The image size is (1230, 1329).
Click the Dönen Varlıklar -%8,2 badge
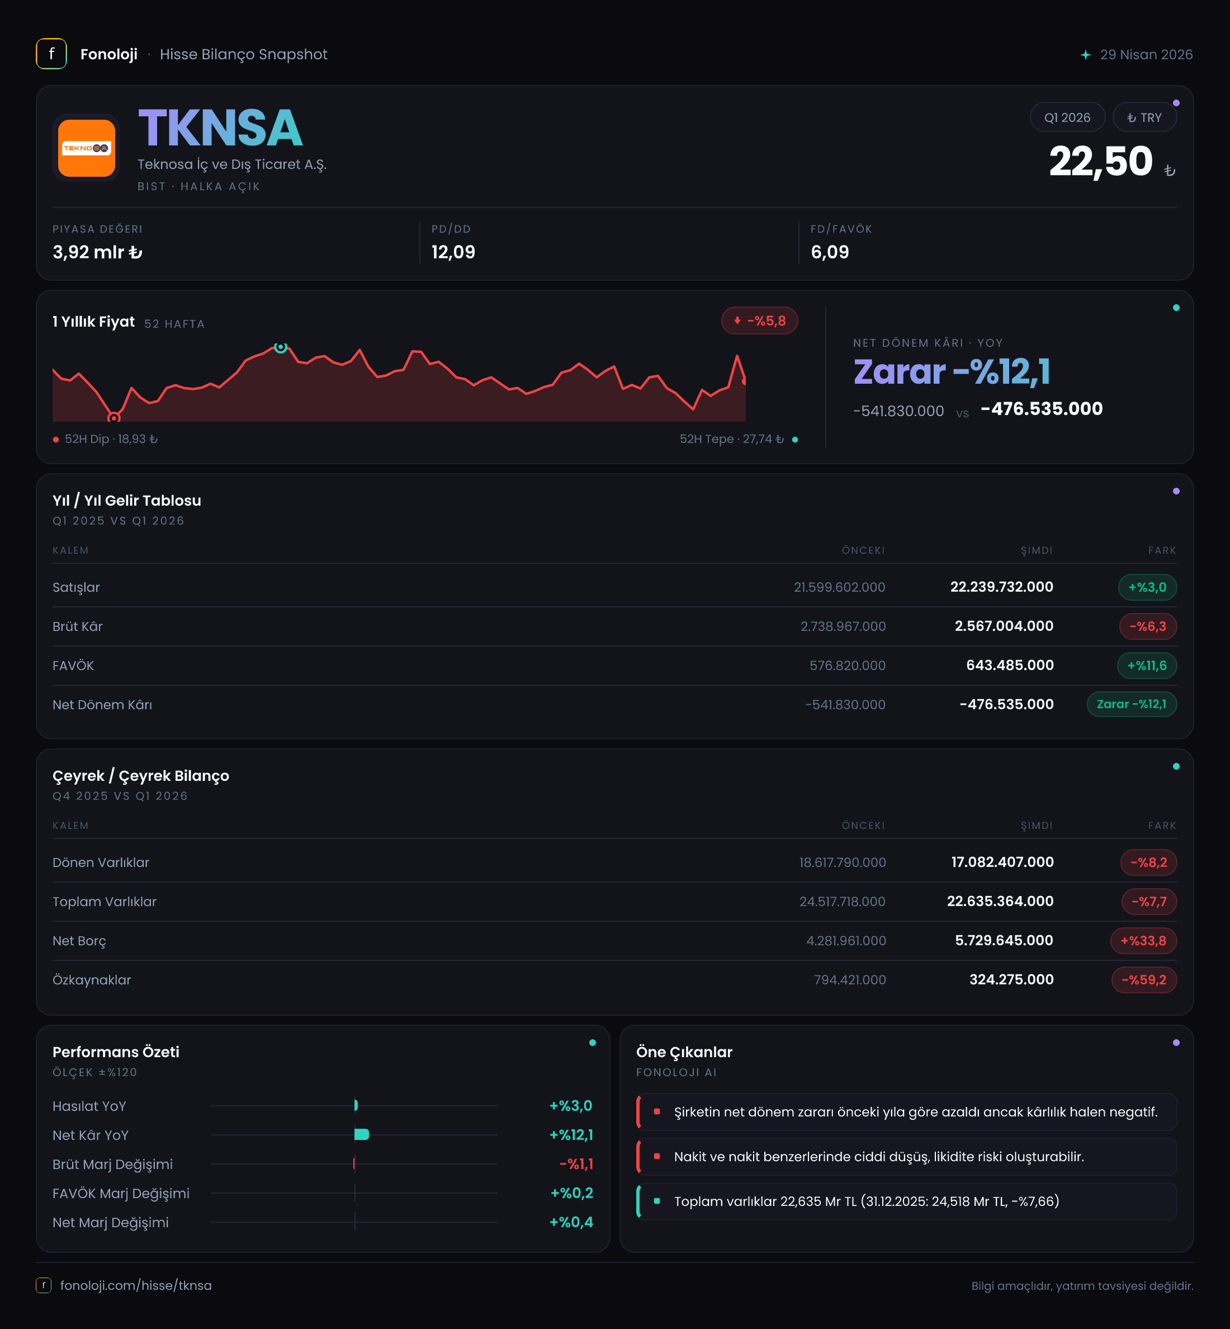coord(1149,863)
